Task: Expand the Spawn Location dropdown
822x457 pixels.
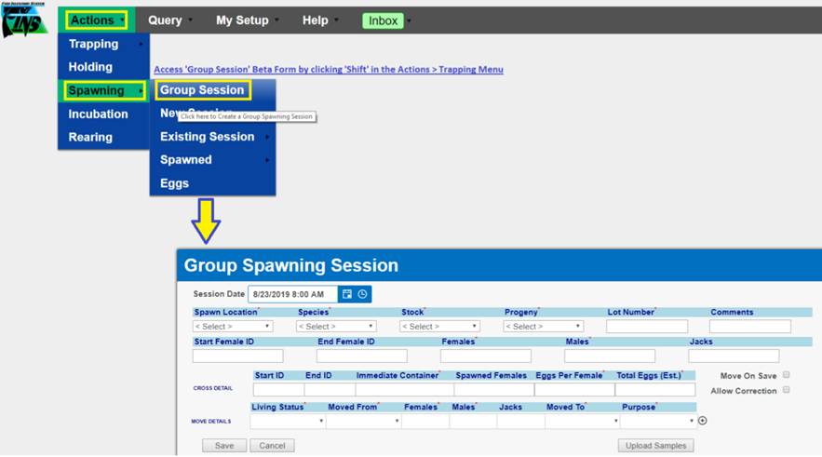Action: click(233, 327)
